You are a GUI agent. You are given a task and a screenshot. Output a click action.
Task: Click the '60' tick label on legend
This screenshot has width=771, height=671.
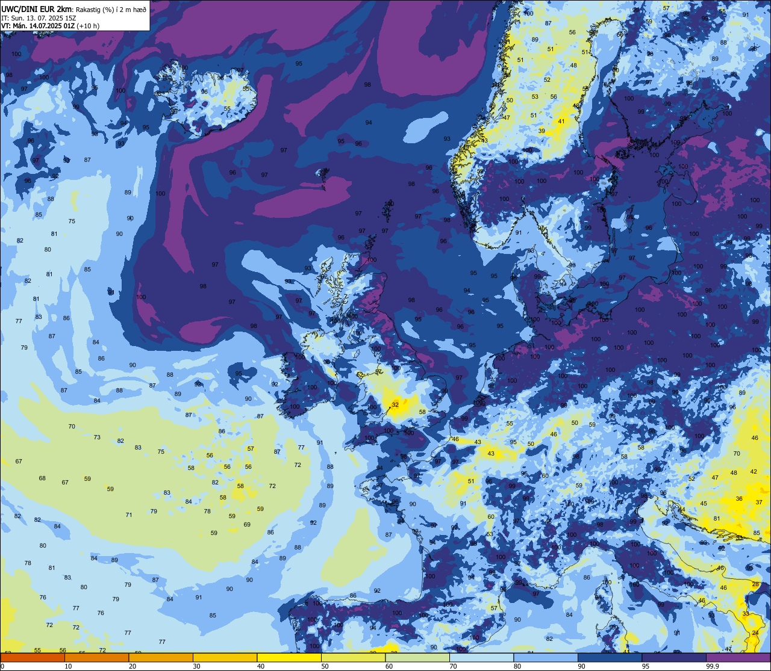(x=389, y=666)
